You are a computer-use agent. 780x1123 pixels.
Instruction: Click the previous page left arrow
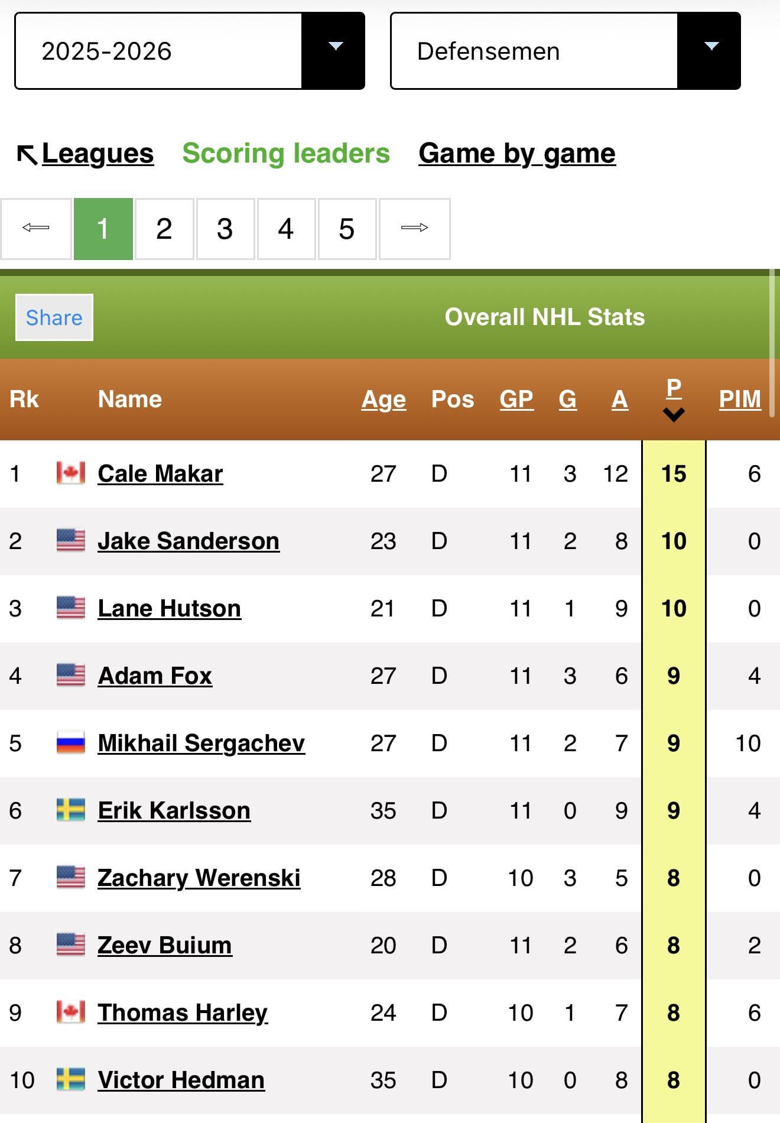coord(36,228)
